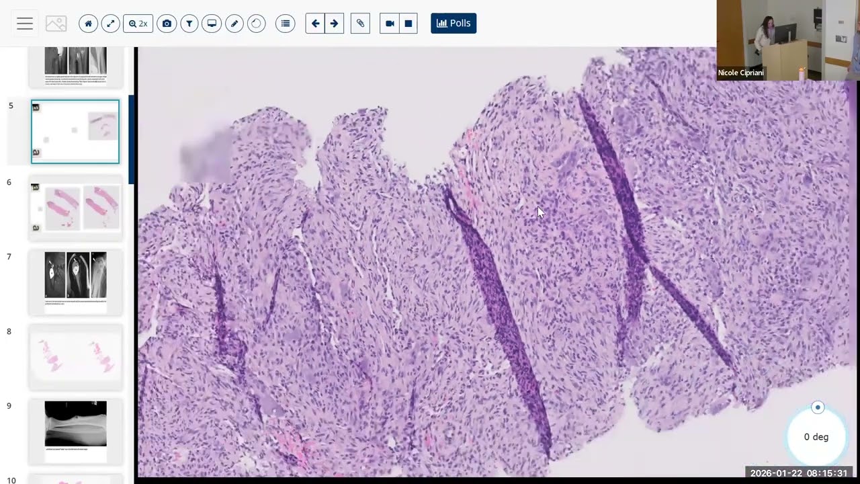
Task: Click the thumbnail panel scrollbar
Action: [131, 139]
